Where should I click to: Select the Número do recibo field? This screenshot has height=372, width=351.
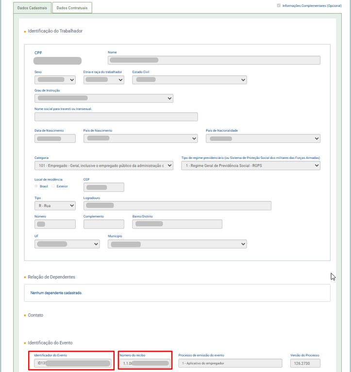tap(145, 363)
